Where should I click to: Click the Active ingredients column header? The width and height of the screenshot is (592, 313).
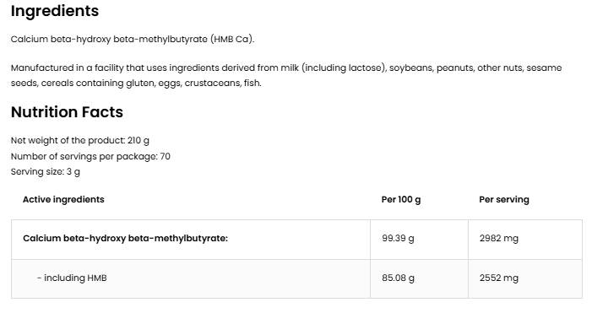(63, 199)
